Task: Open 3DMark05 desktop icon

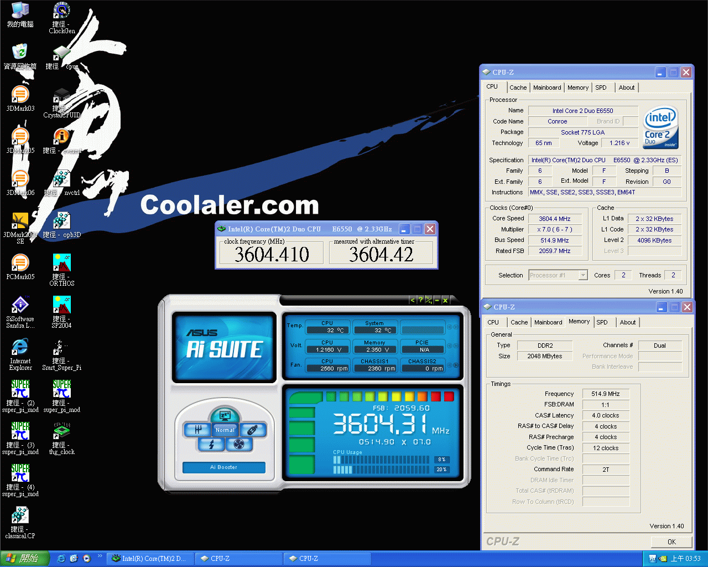Action: 20,141
